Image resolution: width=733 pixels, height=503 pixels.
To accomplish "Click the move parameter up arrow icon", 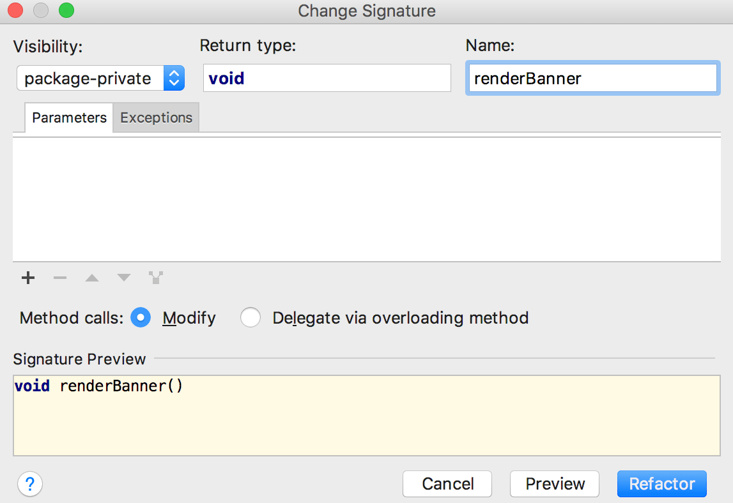I will click(92, 278).
